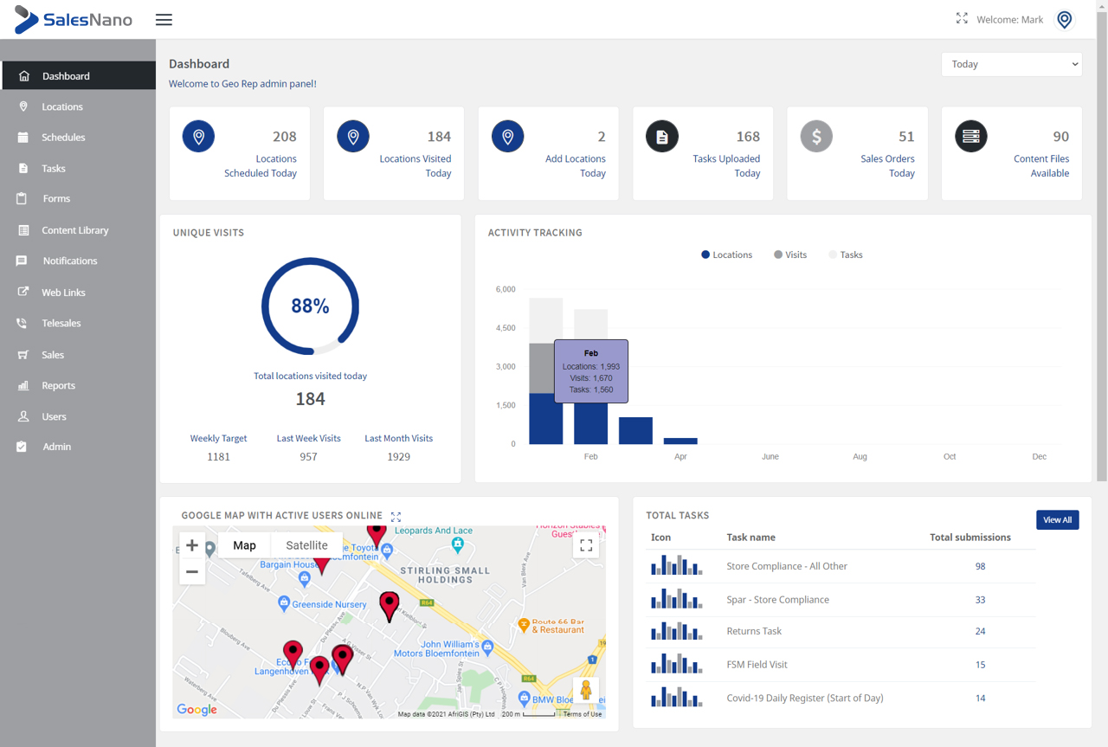Image resolution: width=1108 pixels, height=747 pixels.
Task: Click the Notifications chat icon in sidebar
Action: (x=22, y=261)
